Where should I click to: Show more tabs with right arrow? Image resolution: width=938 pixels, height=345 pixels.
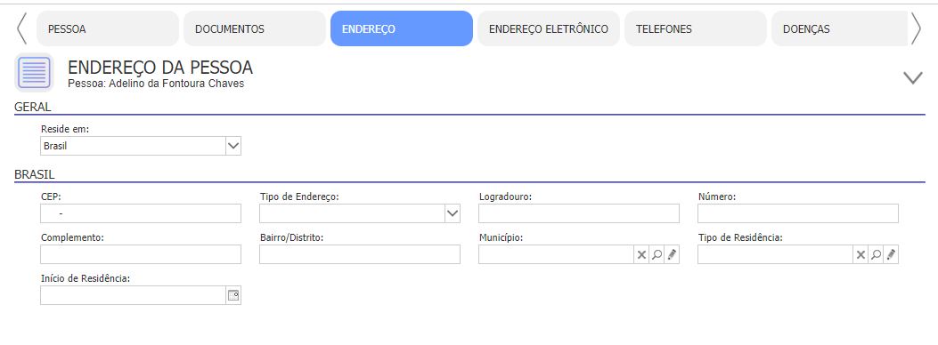(x=916, y=28)
